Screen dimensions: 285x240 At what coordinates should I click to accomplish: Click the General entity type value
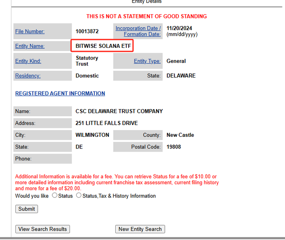point(176,61)
